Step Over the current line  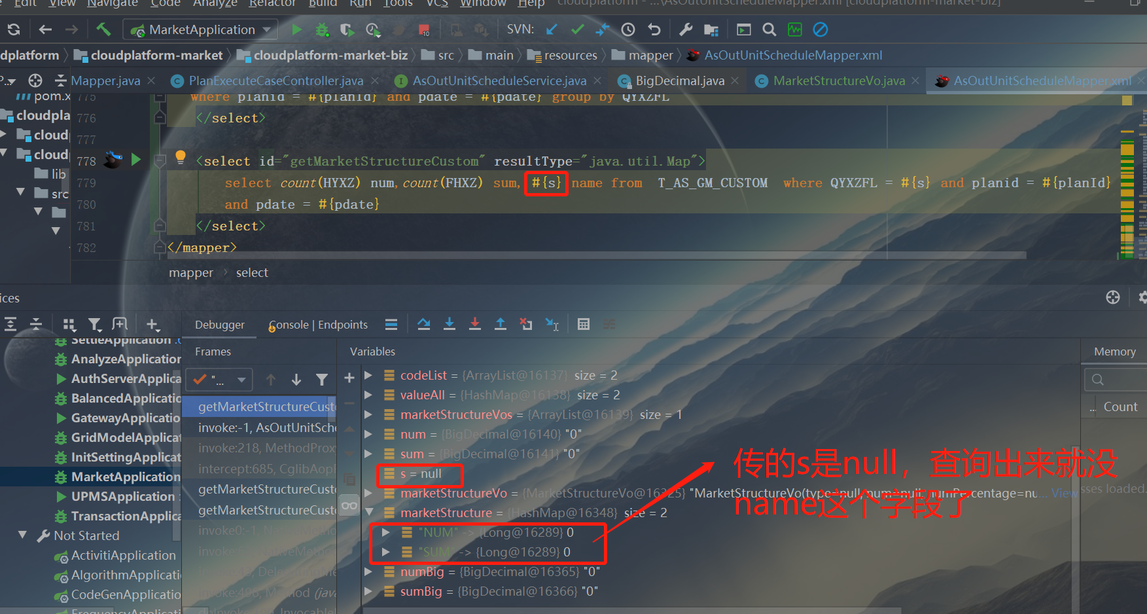click(424, 323)
